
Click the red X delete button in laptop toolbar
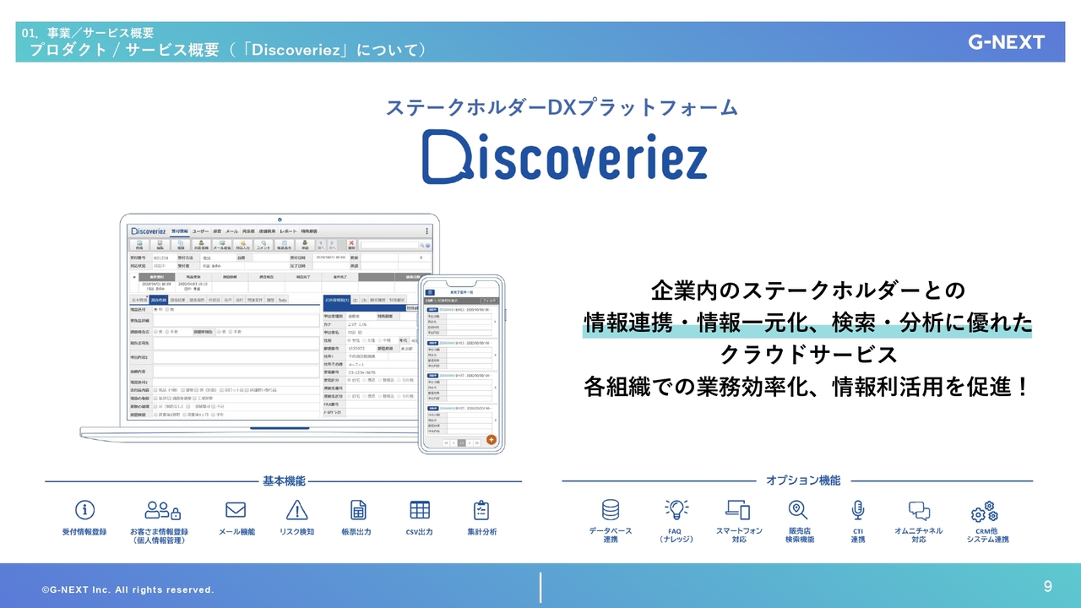351,245
